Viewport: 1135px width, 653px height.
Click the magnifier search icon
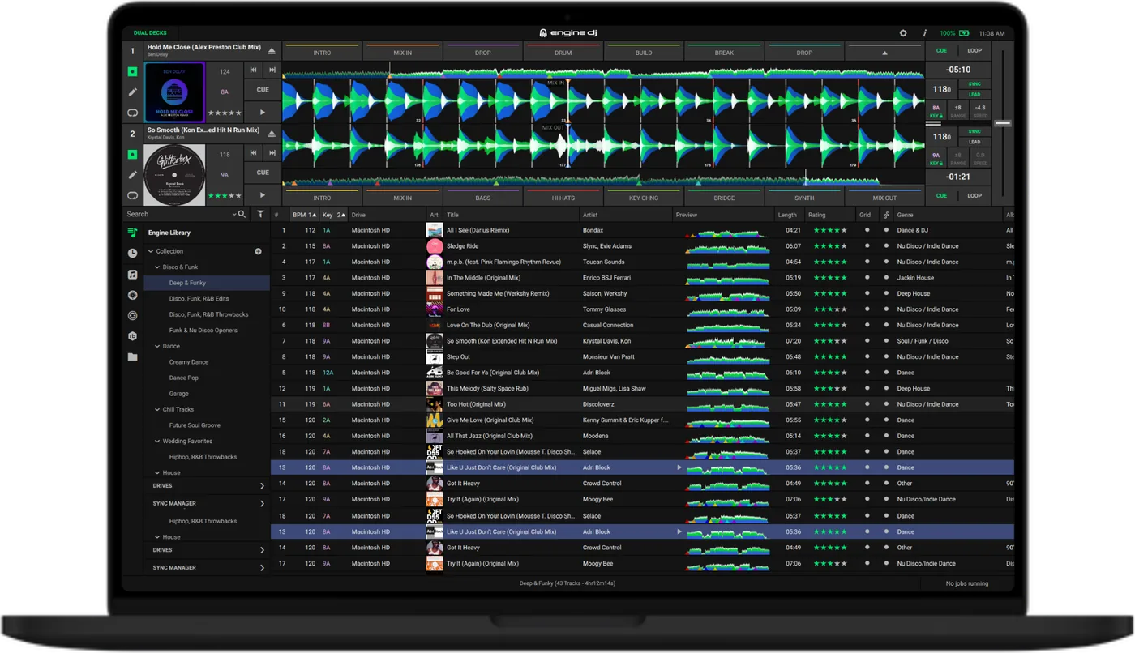click(242, 215)
